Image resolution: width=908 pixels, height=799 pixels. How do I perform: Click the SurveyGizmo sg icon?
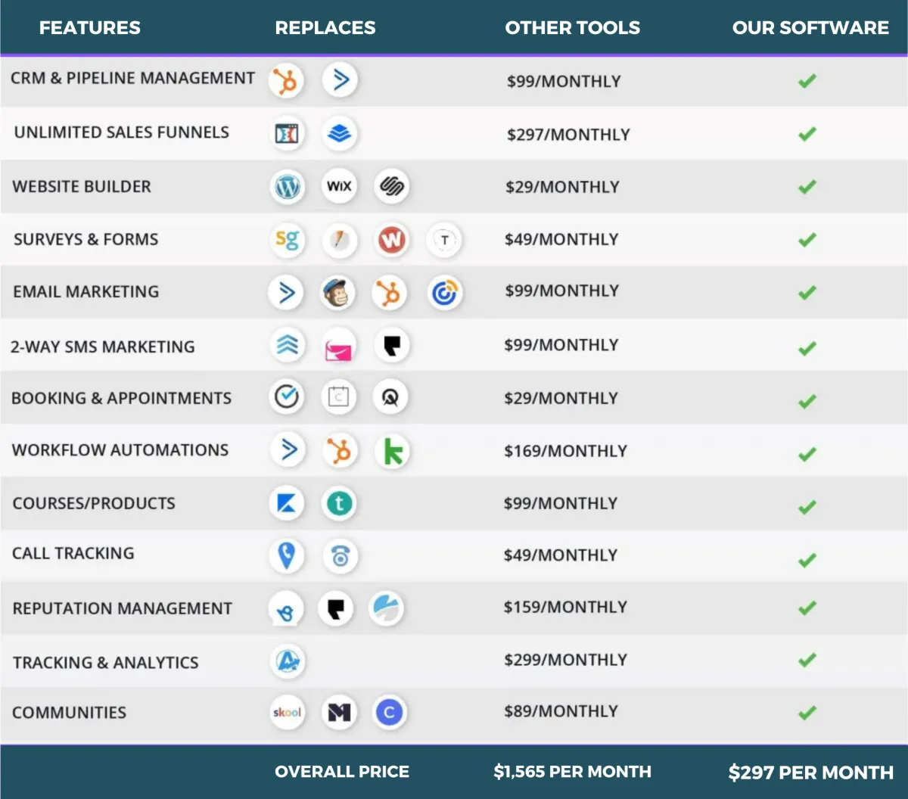pyautogui.click(x=287, y=240)
